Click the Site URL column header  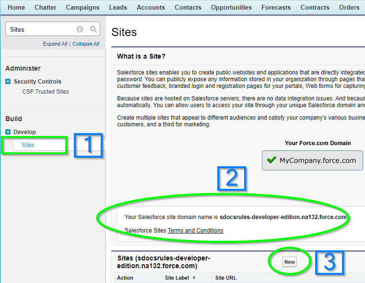226,278
